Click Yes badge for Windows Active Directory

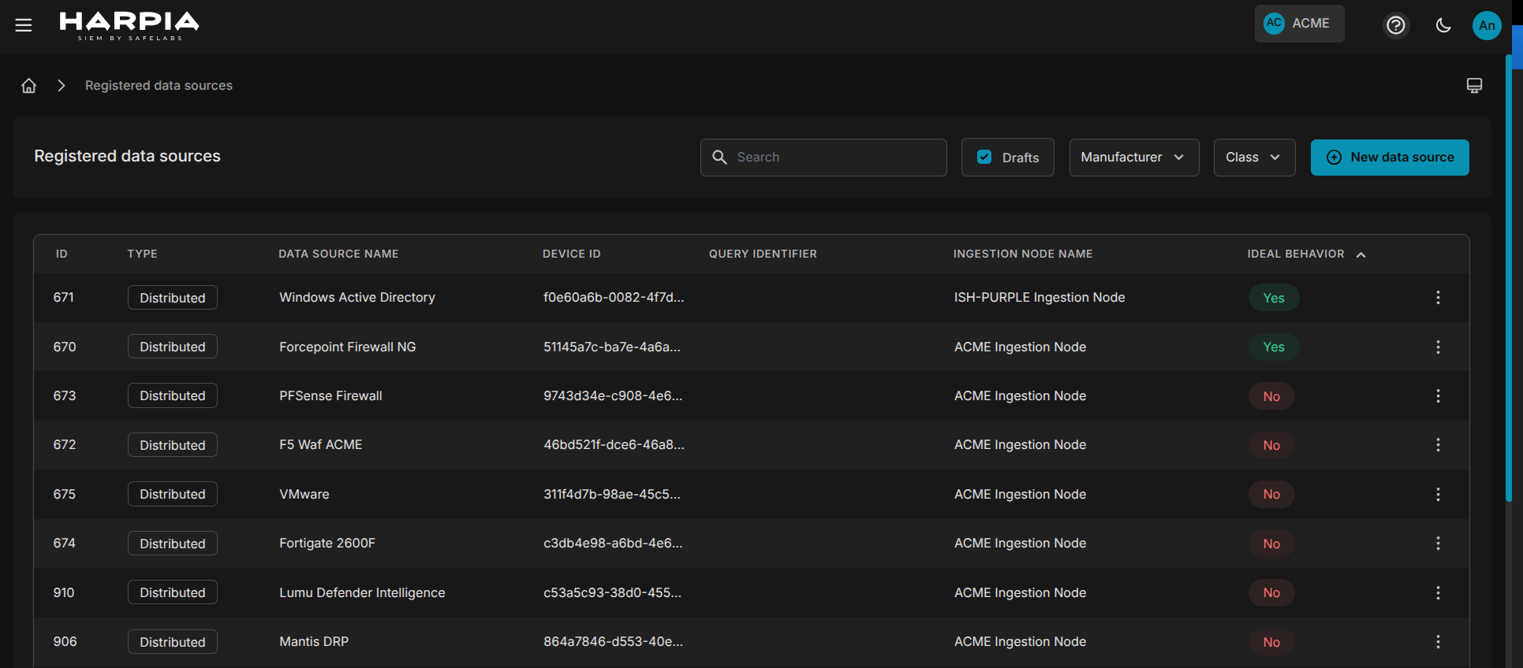(1274, 298)
